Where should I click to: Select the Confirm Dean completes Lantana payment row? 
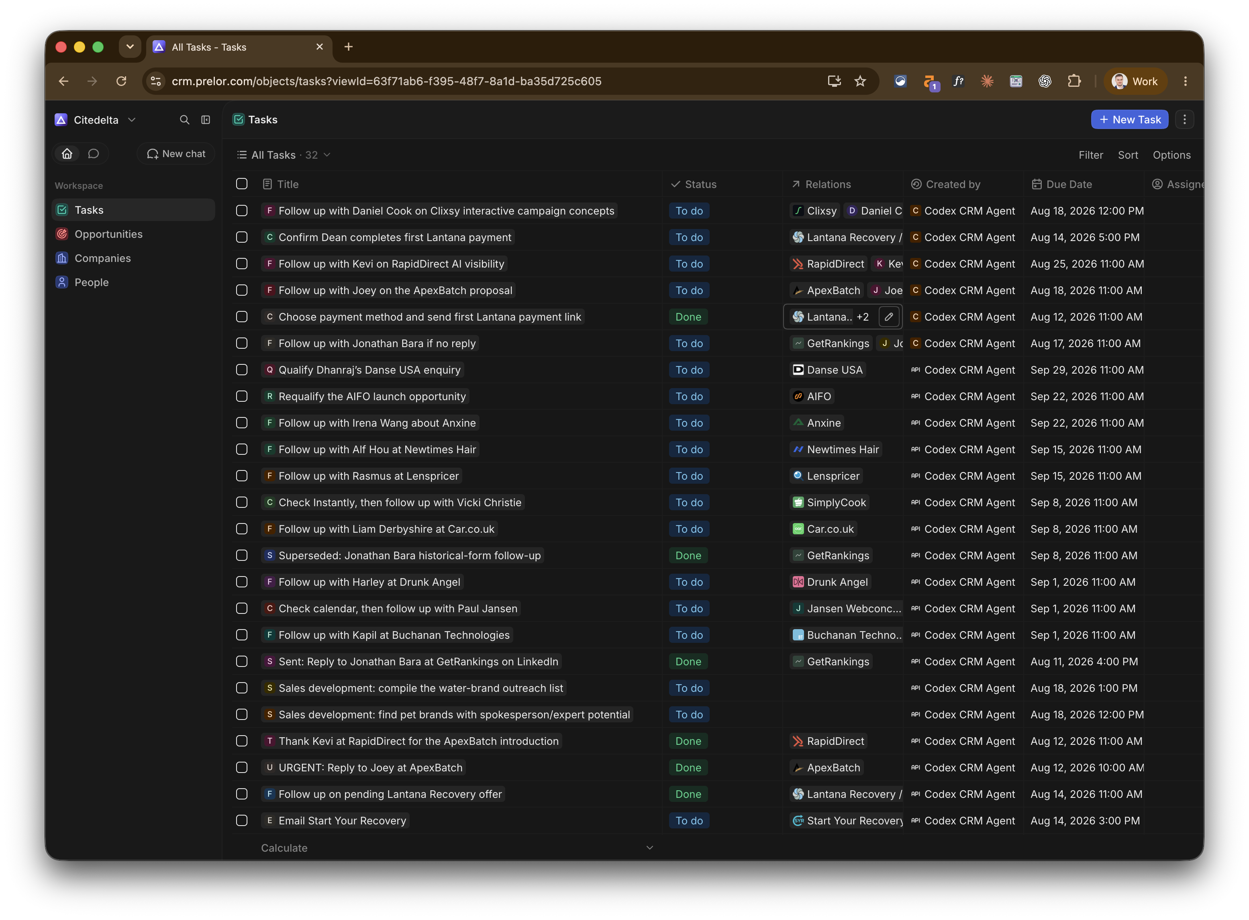pos(241,237)
